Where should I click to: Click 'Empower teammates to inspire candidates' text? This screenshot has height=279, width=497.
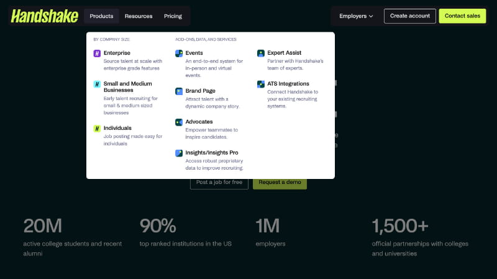coord(211,134)
